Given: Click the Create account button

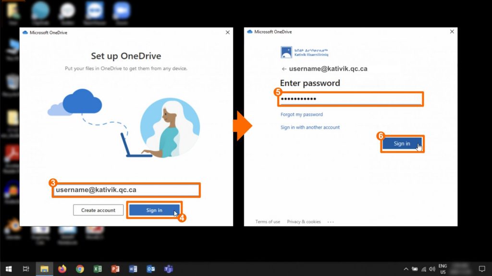Looking at the screenshot, I should (x=98, y=210).
